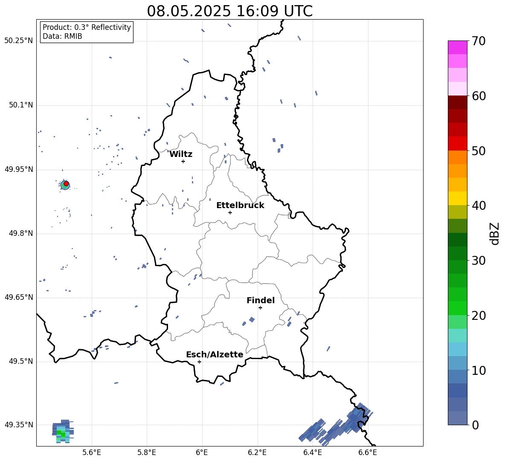Click the cross marker below Wiltz

pos(183,161)
